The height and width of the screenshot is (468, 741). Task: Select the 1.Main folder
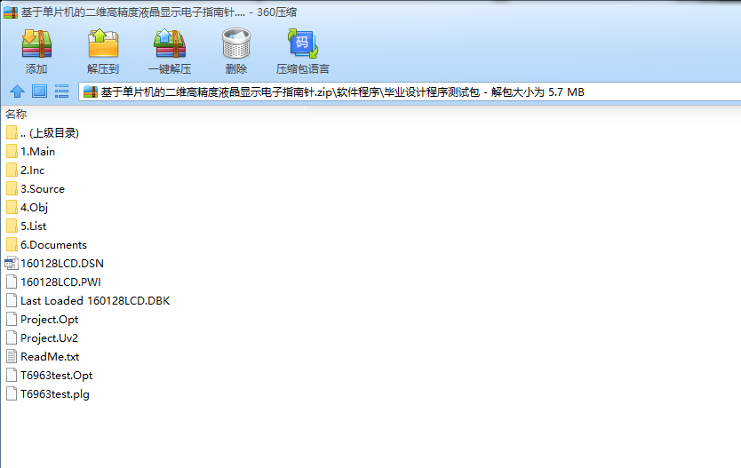[x=31, y=152]
